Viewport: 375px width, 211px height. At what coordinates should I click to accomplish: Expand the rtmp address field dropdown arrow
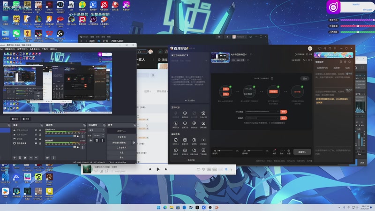point(277,112)
